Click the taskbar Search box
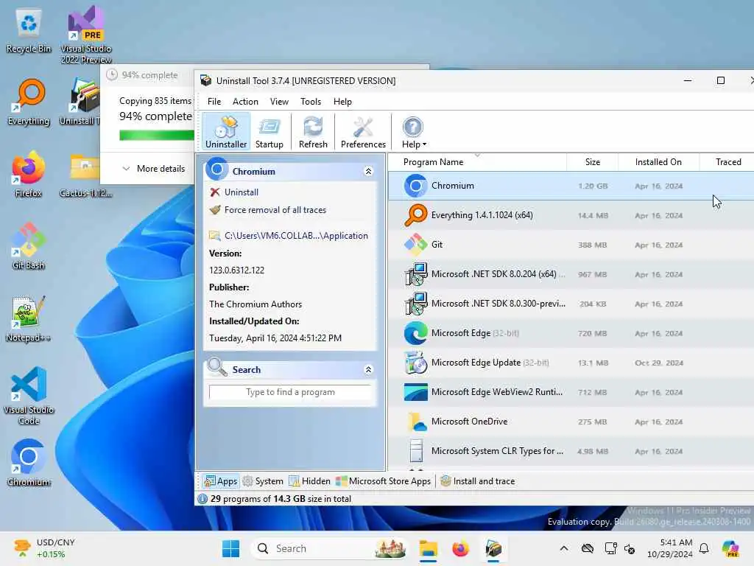754x566 pixels. pyautogui.click(x=330, y=548)
